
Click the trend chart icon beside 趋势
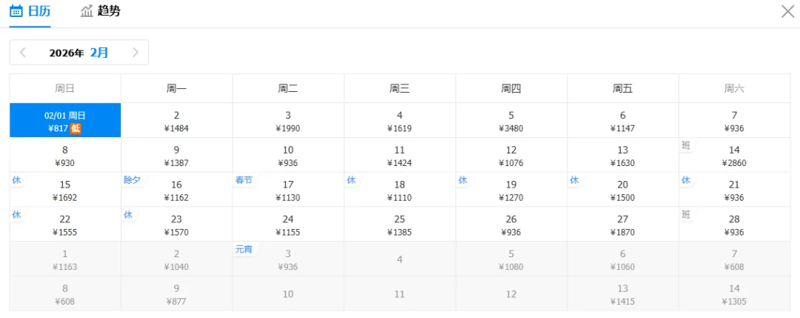87,11
